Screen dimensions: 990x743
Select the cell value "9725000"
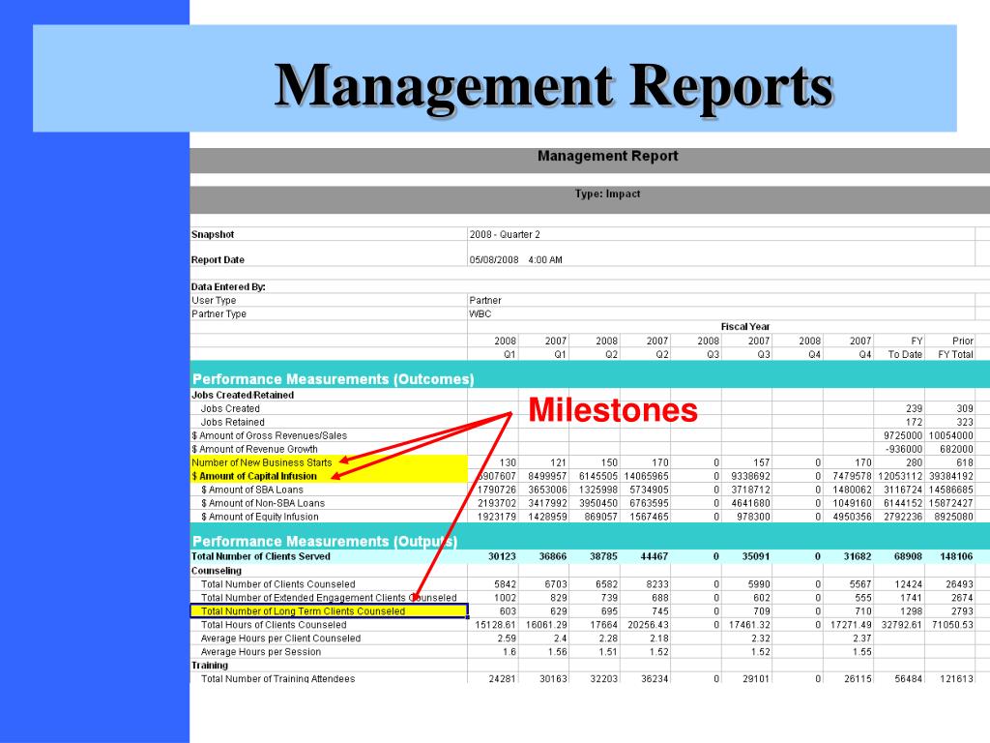tap(903, 436)
